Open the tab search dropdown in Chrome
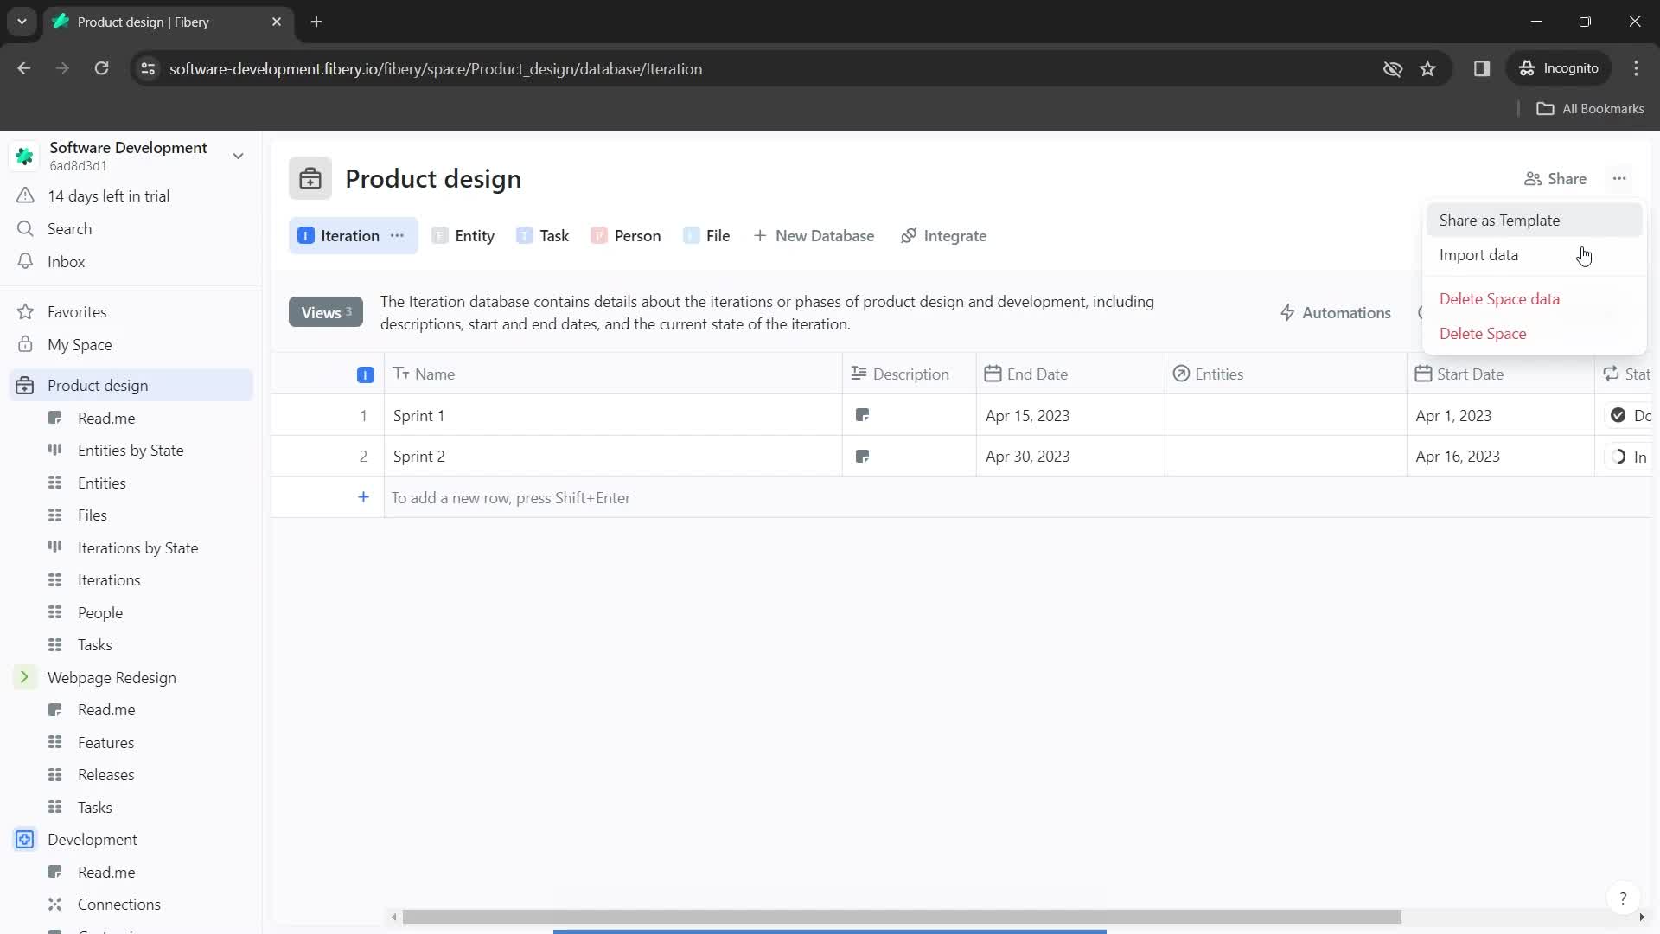Screen dimensions: 1660x934 (22, 22)
